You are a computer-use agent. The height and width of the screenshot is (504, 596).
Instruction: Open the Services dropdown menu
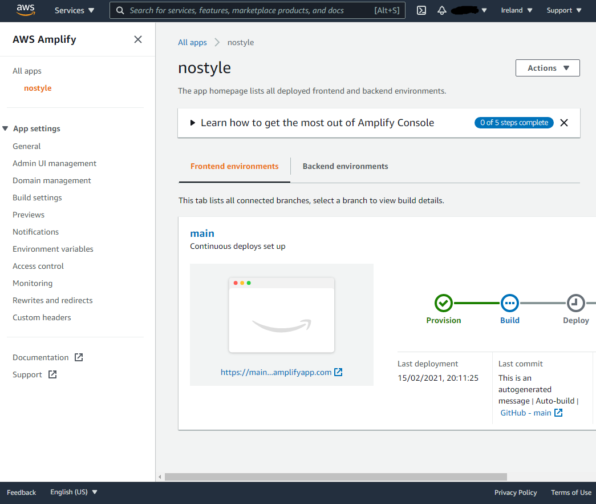(x=74, y=10)
